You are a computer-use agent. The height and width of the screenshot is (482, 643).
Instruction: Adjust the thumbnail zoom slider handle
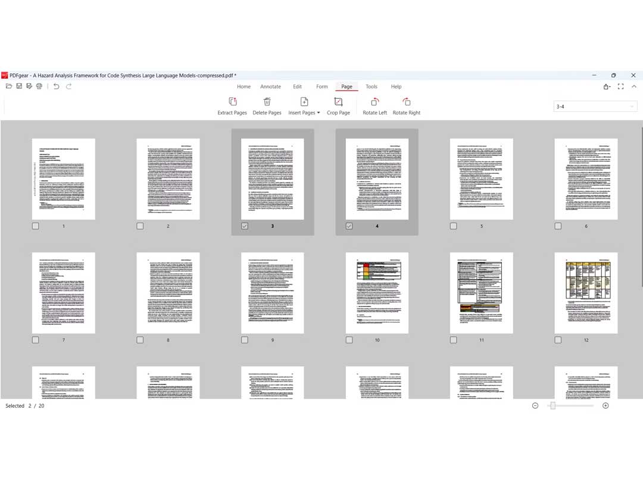[553, 405]
